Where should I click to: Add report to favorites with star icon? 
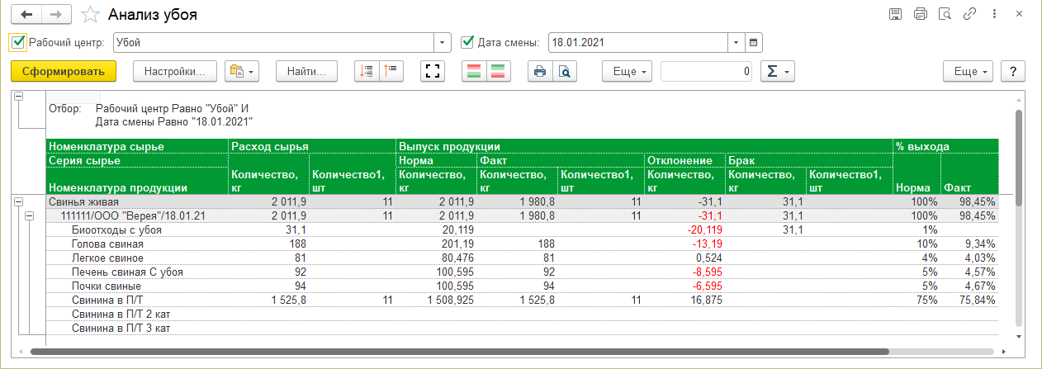pos(91,15)
